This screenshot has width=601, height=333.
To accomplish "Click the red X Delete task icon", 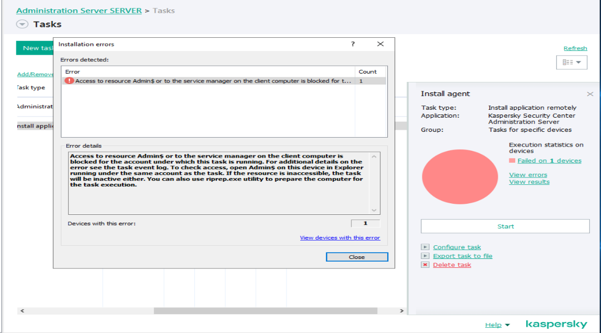I will tap(425, 265).
